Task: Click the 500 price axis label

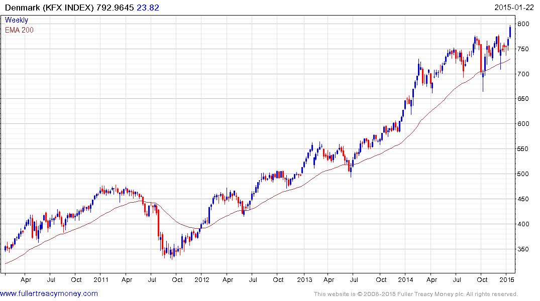Action: tap(523, 174)
